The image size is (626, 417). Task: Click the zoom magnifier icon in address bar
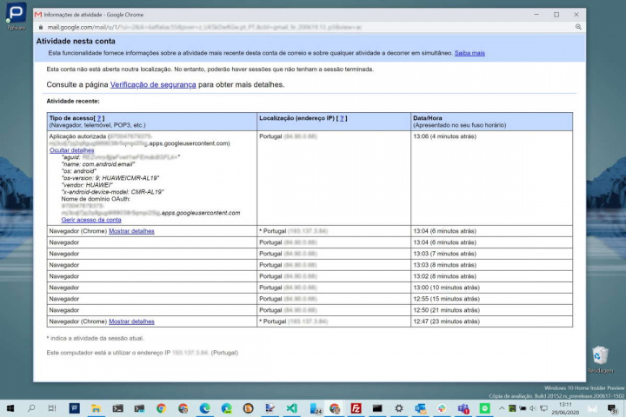tap(577, 27)
